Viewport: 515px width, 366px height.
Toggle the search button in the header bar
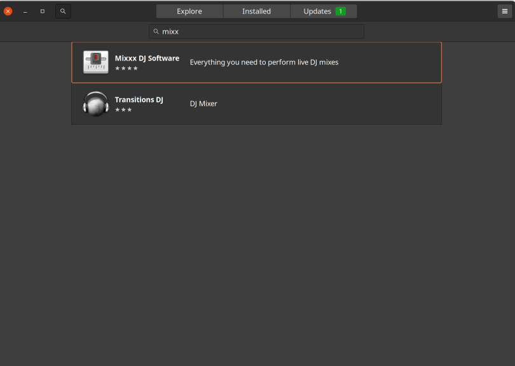[63, 11]
